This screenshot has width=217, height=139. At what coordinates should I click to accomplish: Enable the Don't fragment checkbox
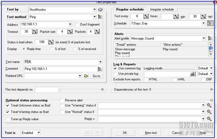tap(77, 25)
